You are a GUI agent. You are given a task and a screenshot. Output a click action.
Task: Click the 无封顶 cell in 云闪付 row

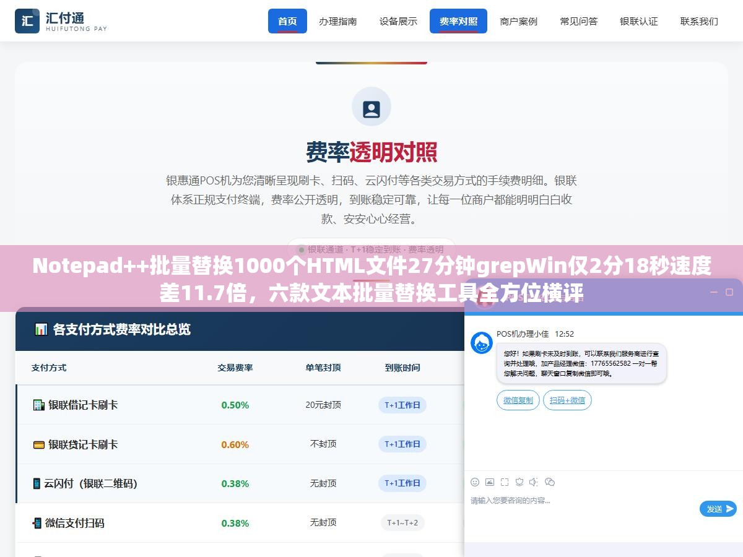coord(323,484)
